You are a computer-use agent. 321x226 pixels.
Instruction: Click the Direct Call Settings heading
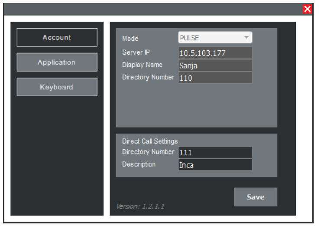[150, 141]
